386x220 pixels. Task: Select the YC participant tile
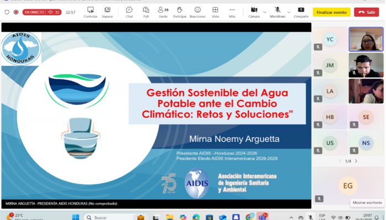tap(330, 39)
